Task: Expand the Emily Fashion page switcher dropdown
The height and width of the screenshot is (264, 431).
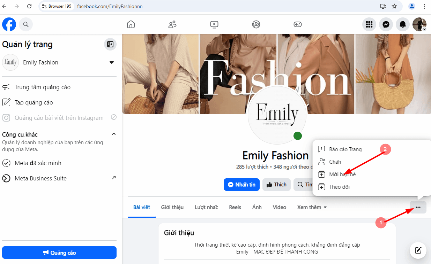Action: point(112,62)
